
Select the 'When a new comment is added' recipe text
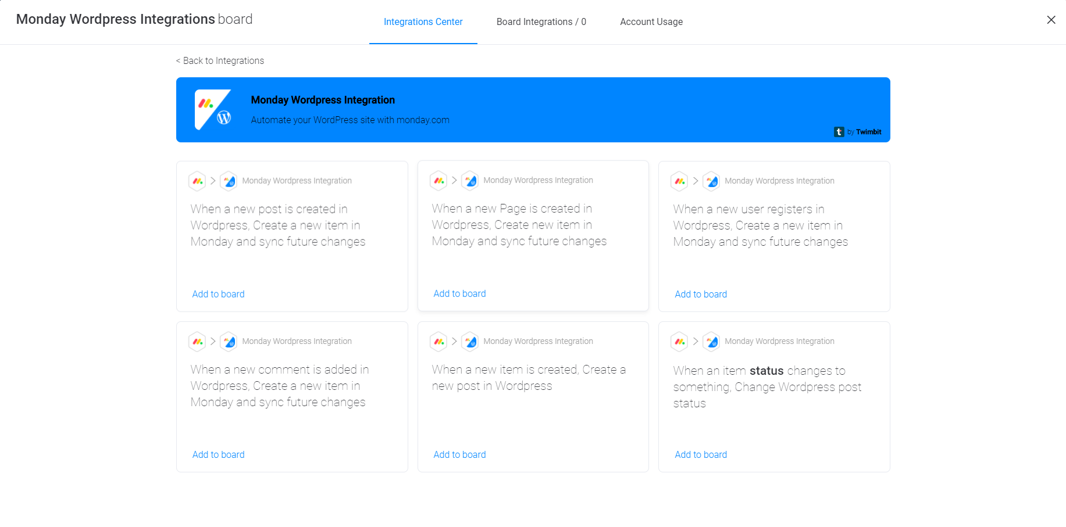point(280,386)
